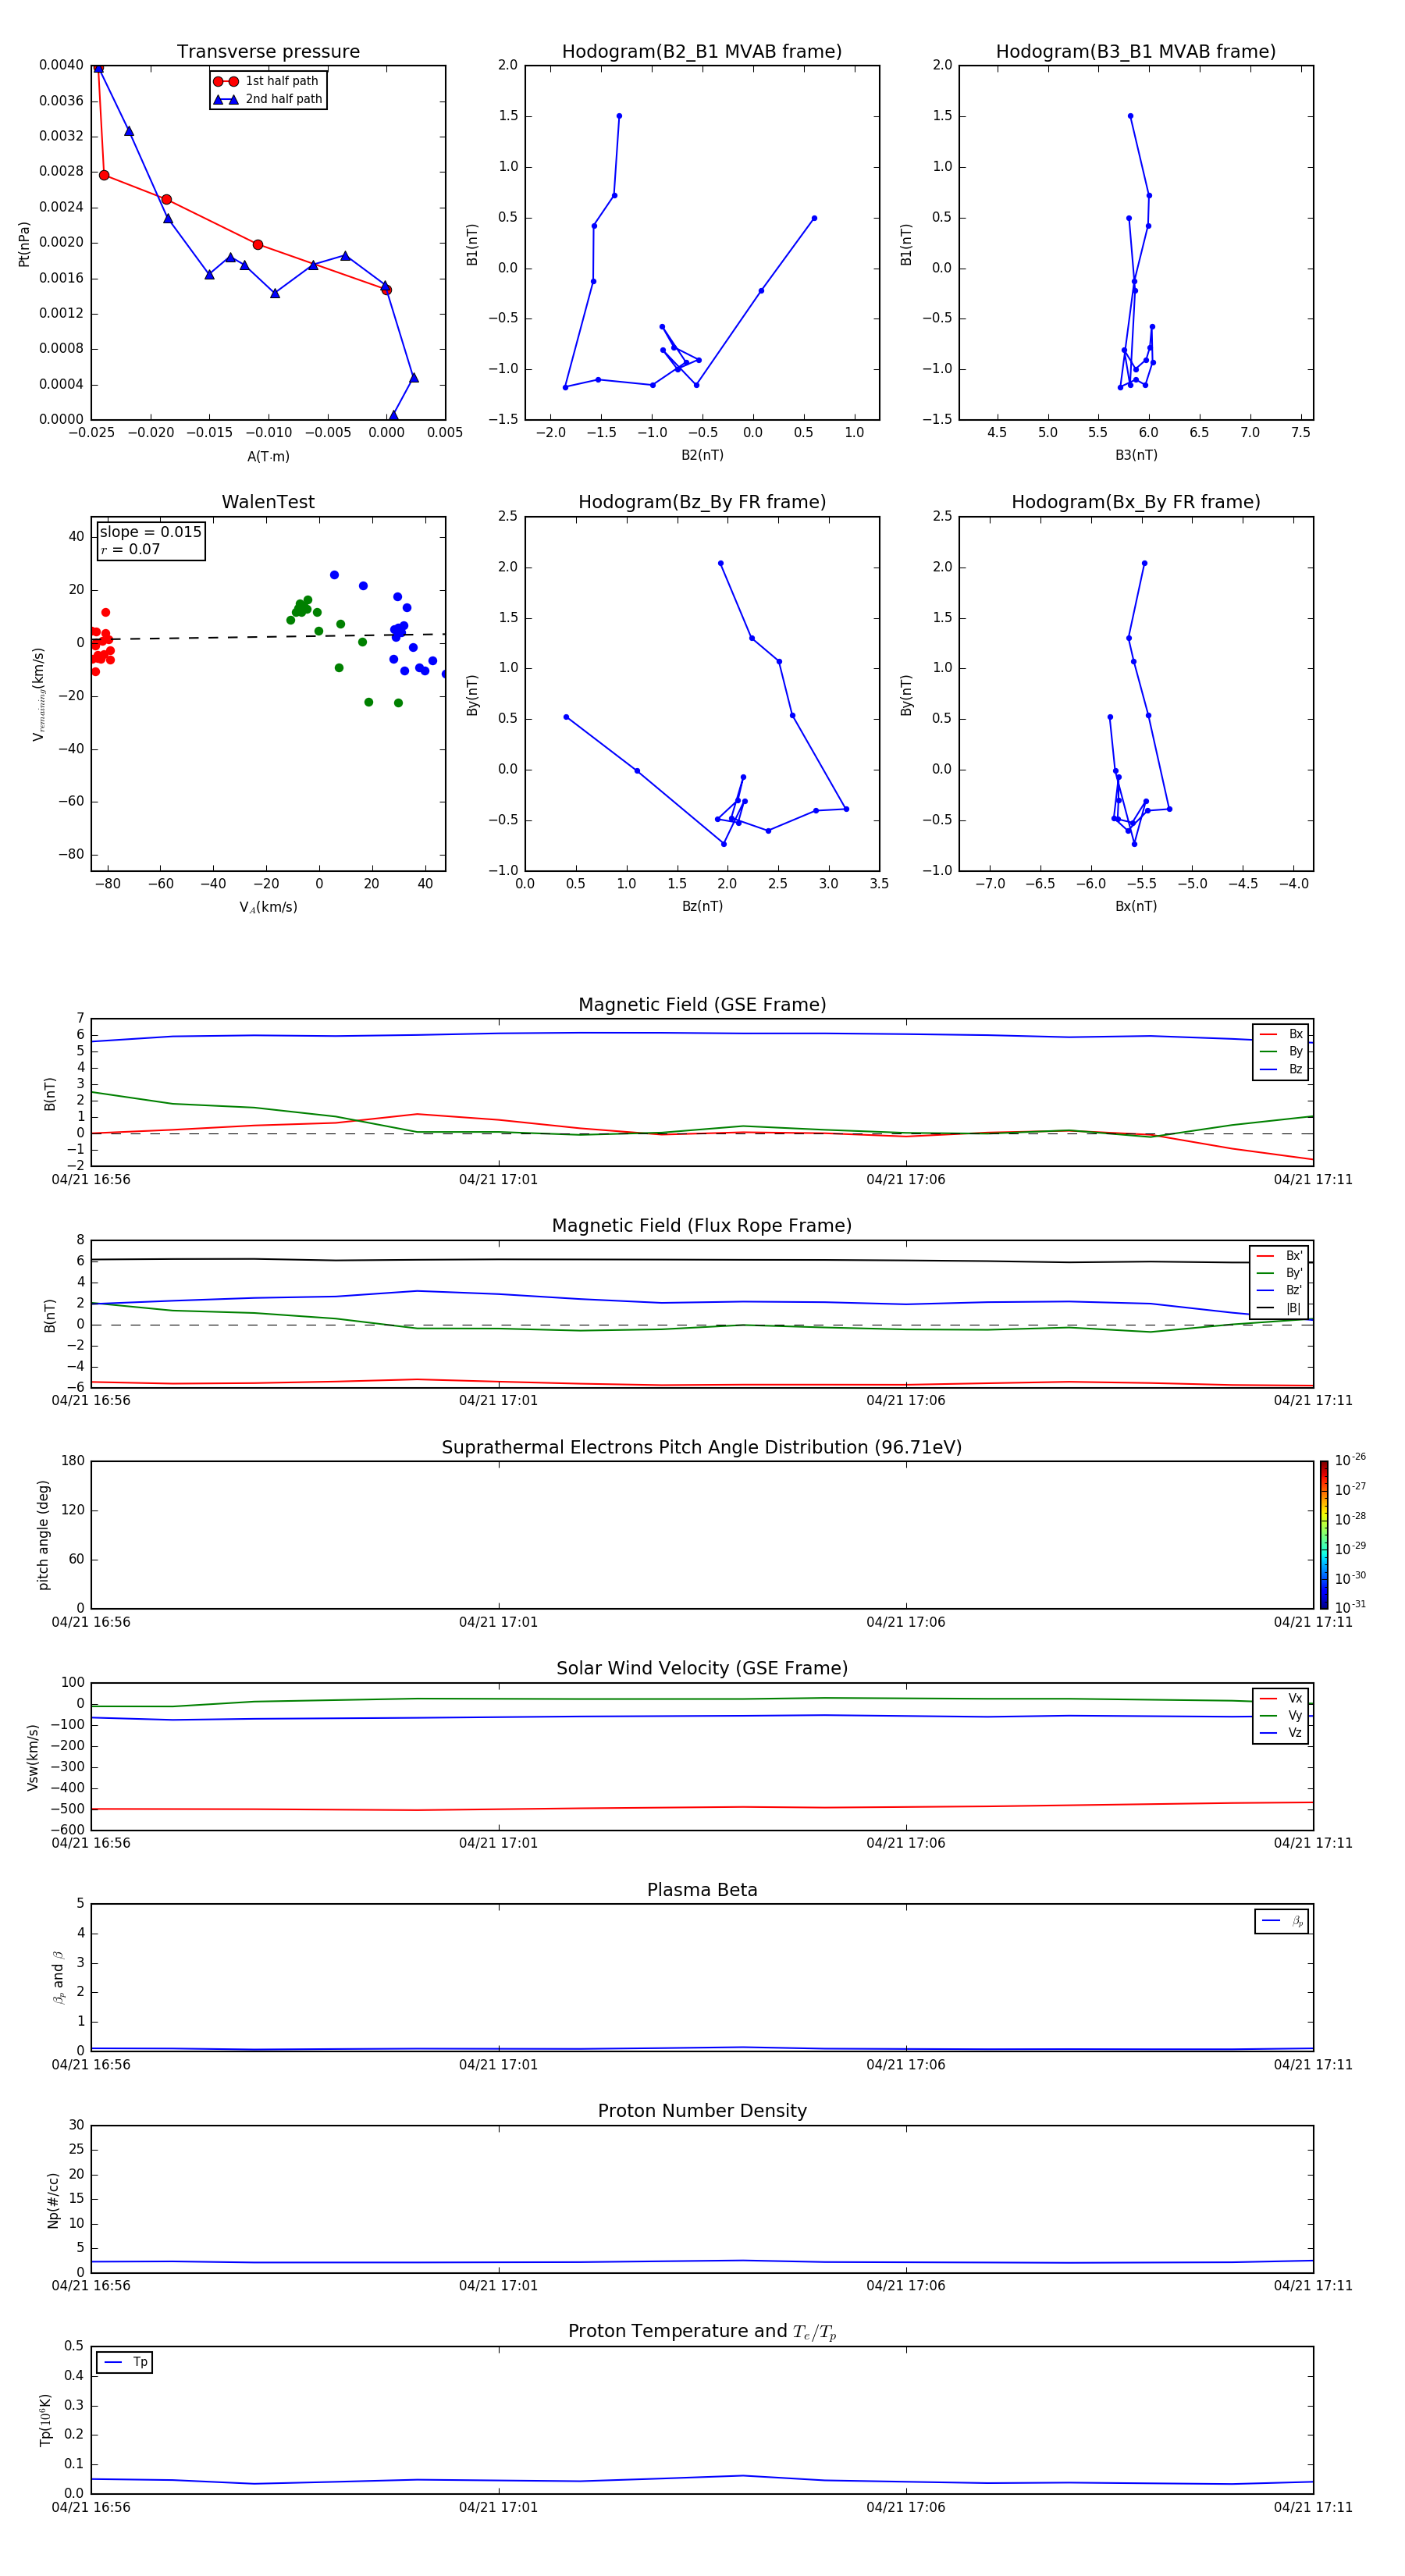Click the "Hodogram(B3_B1 MVAB frame)" title

pos(1136,52)
